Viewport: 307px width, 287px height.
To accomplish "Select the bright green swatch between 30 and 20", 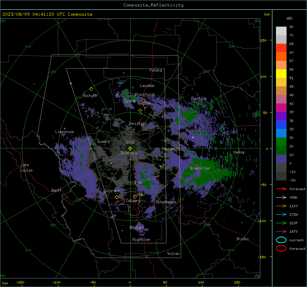I will tap(281, 142).
